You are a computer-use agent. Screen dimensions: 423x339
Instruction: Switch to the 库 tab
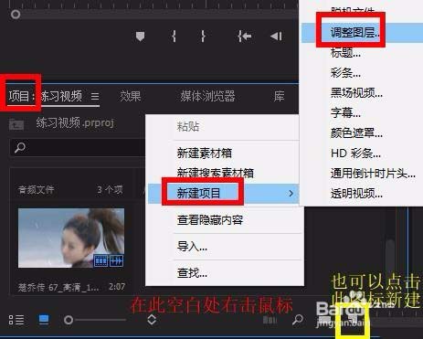(279, 96)
